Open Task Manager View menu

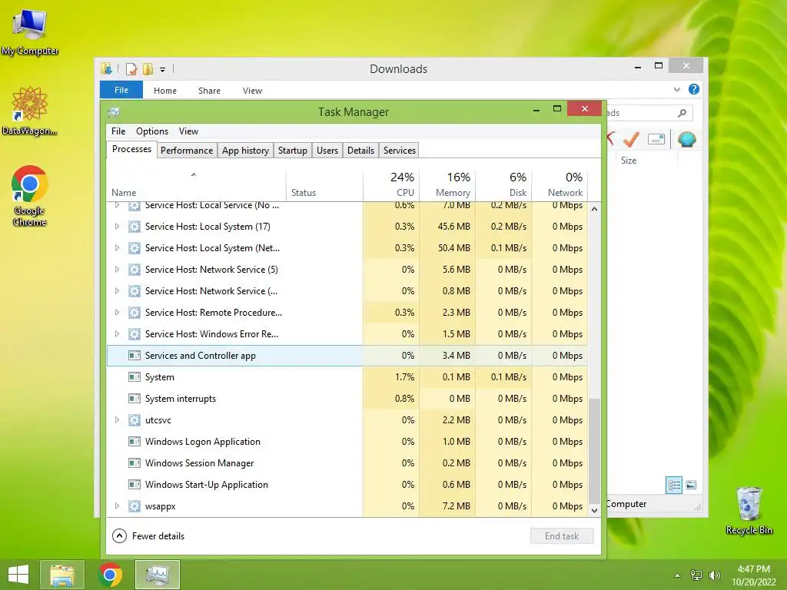click(x=188, y=131)
